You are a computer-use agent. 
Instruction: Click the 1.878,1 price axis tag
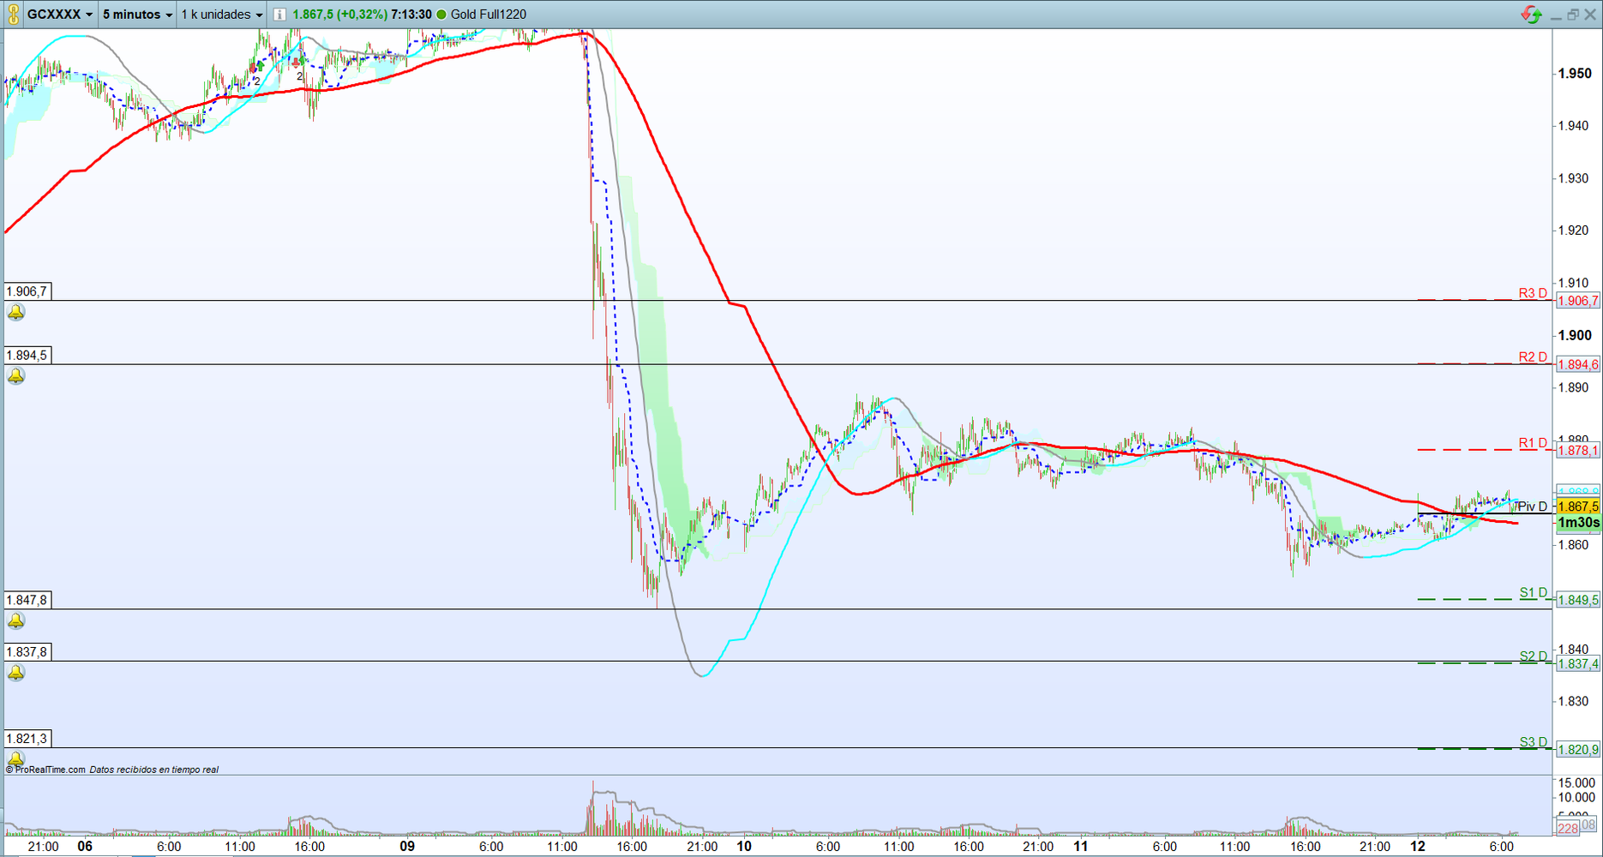pyautogui.click(x=1577, y=451)
